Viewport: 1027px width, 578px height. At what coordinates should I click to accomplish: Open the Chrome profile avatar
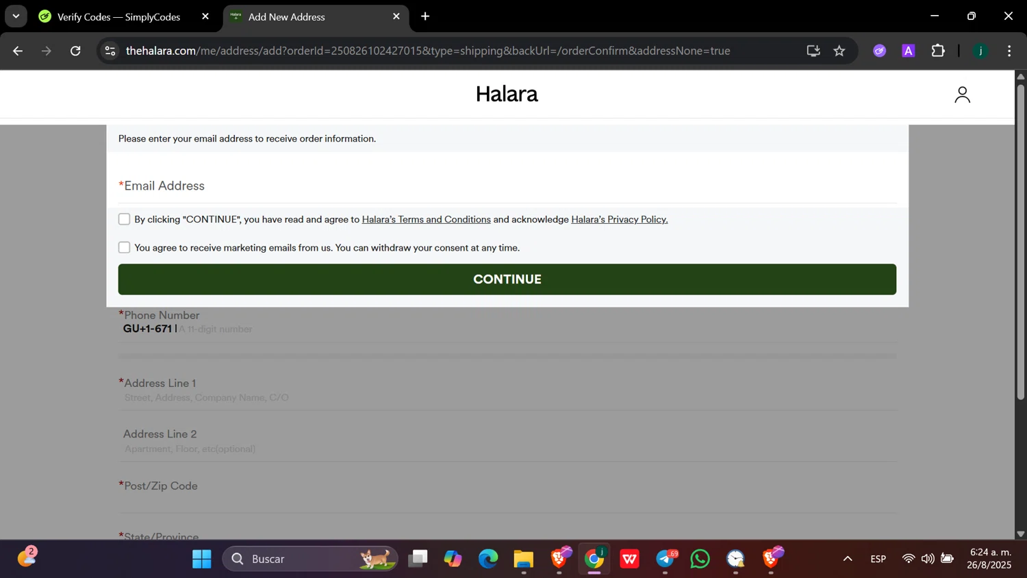coord(980,51)
